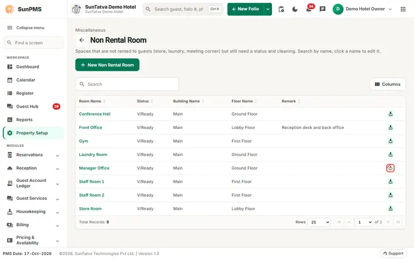Click housekeeping icon for Laundry Room row
Image resolution: width=414 pixels, height=259 pixels.
(390, 154)
